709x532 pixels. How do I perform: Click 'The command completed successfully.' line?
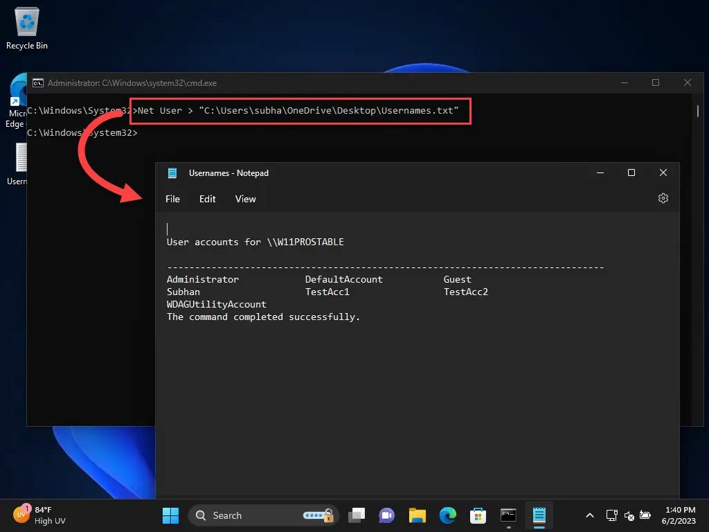[x=263, y=317]
